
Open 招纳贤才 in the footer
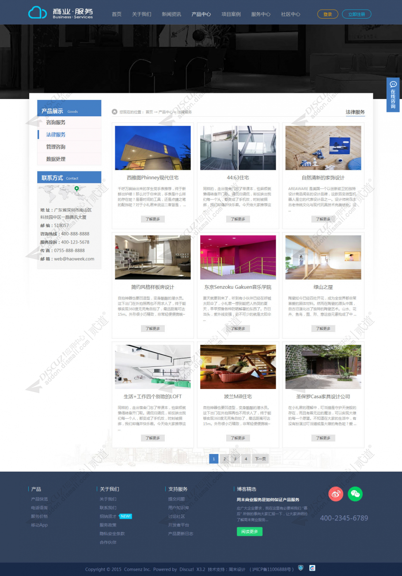[x=108, y=516]
